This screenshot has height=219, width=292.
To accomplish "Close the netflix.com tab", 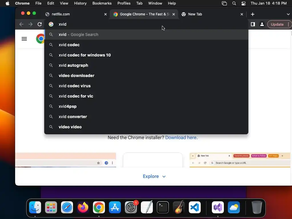I will point(106,14).
